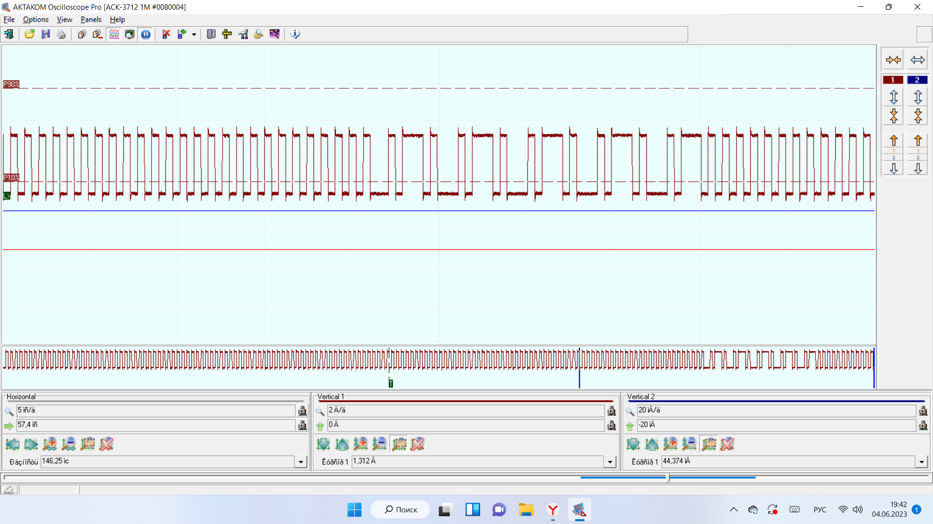Toggle the multi-waveform display mode button
The height and width of the screenshot is (524, 933).
[114, 34]
